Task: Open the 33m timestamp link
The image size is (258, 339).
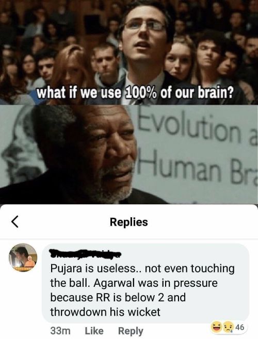Action: pos(60,331)
